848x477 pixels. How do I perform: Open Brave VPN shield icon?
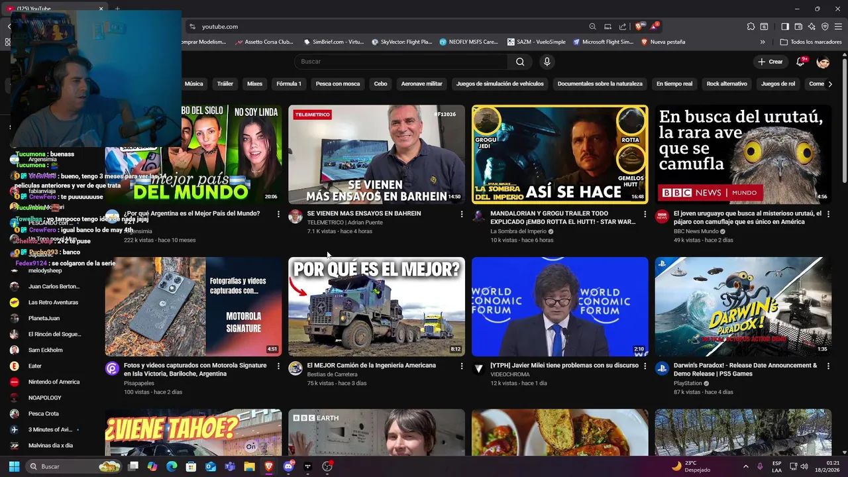pos(825,26)
